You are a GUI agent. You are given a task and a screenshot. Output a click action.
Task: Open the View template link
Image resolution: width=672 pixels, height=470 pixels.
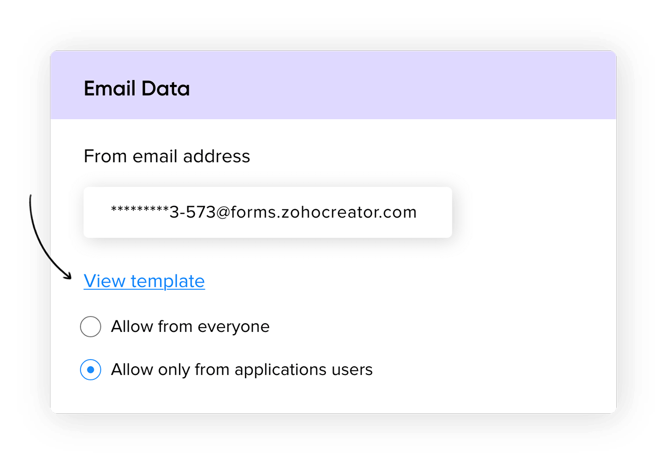pos(144,281)
